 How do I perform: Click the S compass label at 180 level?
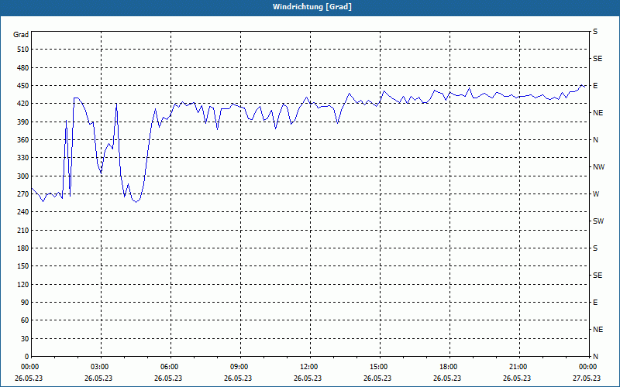595,248
